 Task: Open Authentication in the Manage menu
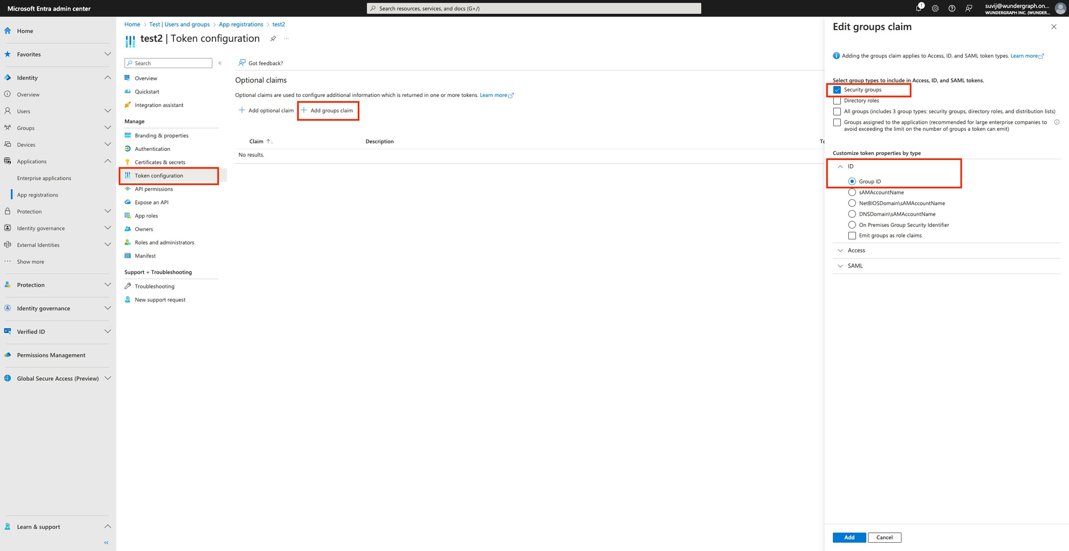152,148
